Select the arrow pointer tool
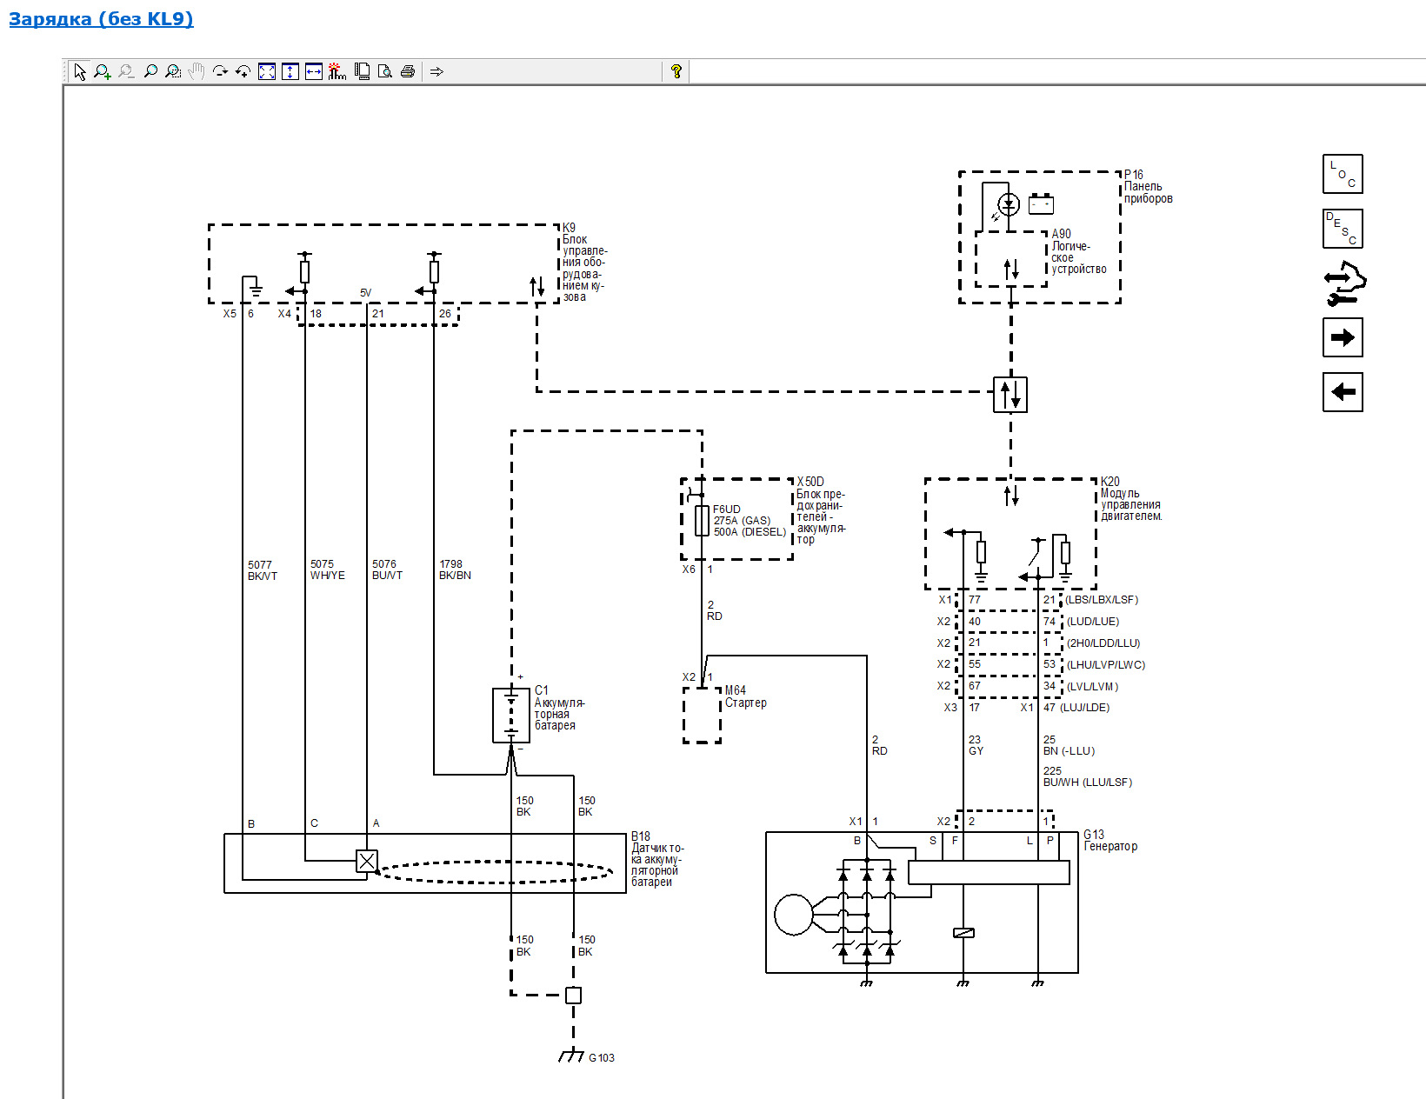Viewport: 1426px width, 1099px height. 80,71
